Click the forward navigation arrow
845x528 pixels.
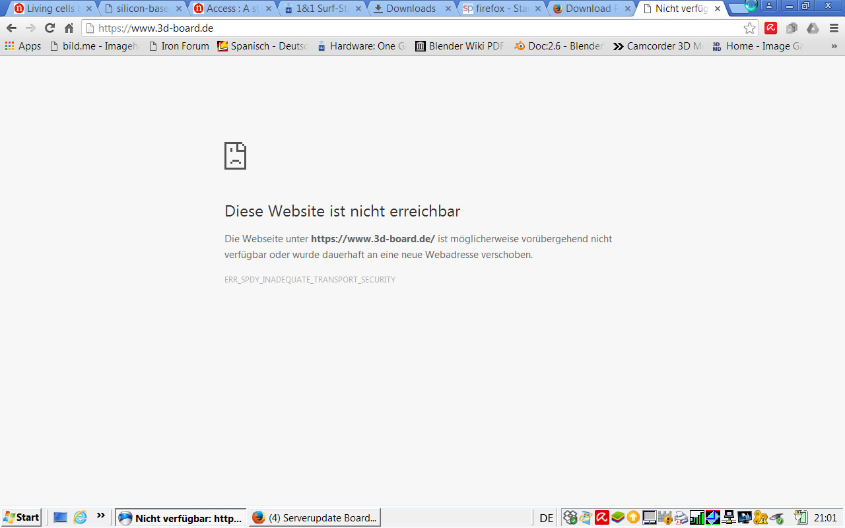pyautogui.click(x=30, y=28)
